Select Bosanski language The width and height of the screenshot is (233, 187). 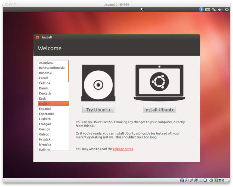53,73
